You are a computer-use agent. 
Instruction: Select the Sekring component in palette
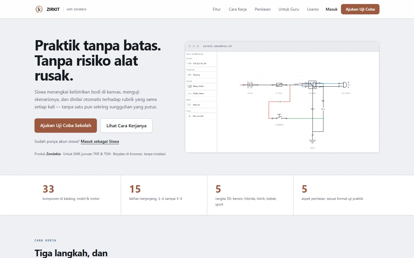201,75
